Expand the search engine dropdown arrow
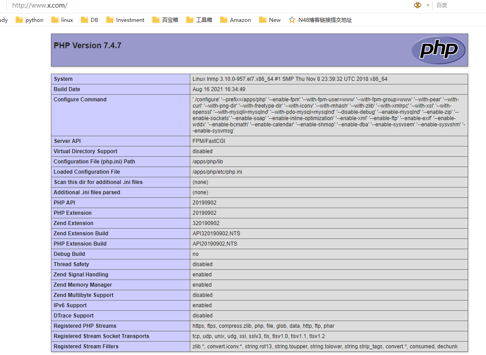The image size is (486, 355). coord(427,5)
